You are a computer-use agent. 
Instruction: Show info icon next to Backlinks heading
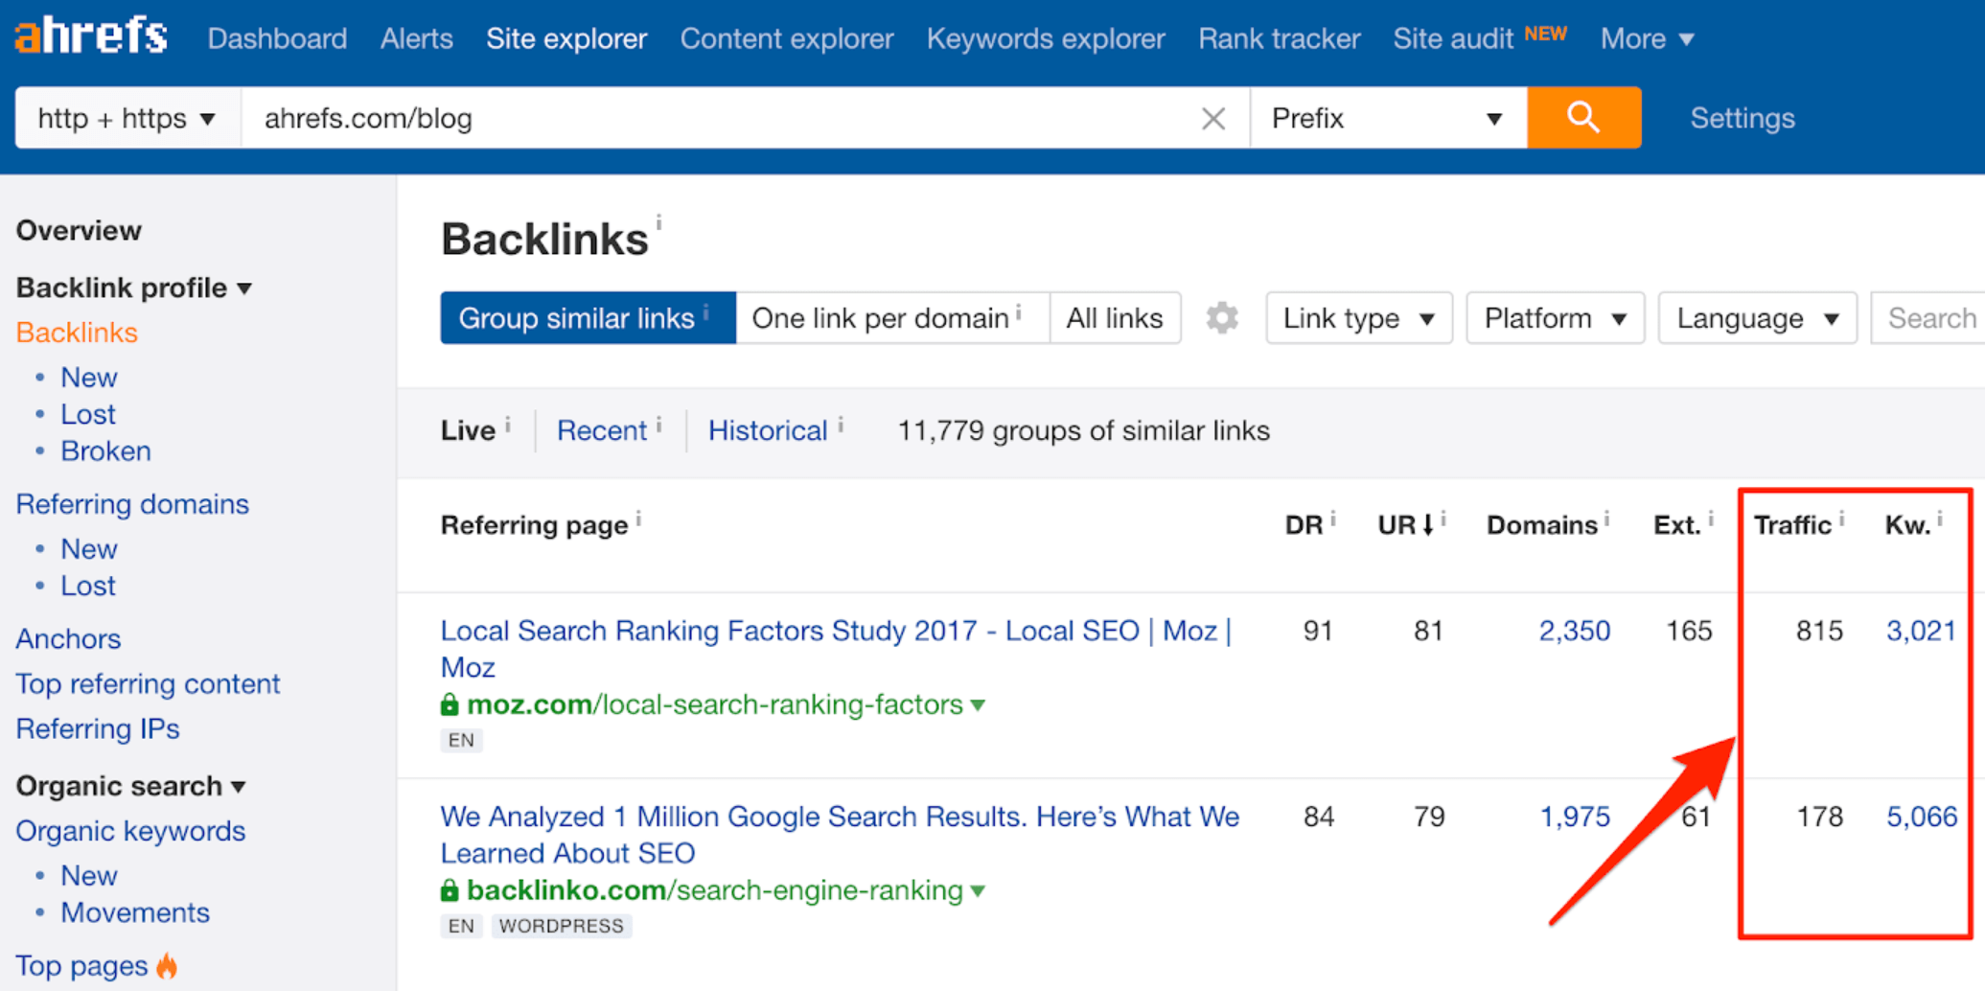click(x=659, y=221)
